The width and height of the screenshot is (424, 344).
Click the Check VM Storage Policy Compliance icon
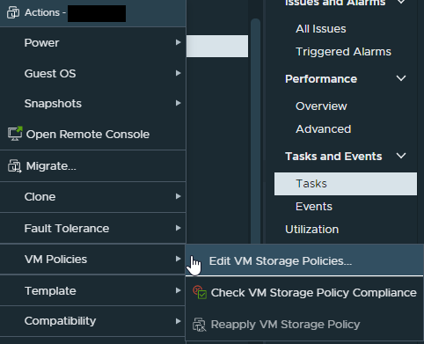[200, 292]
